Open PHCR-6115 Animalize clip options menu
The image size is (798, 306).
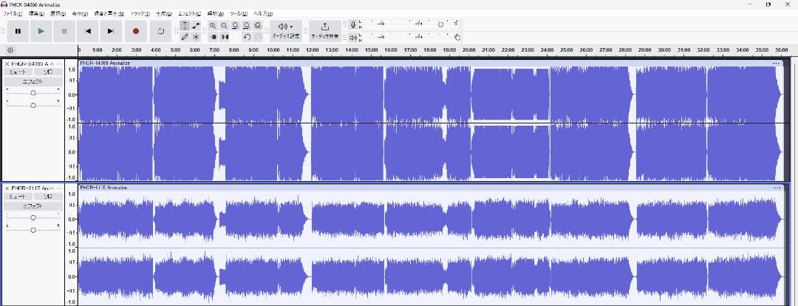pyautogui.click(x=777, y=187)
